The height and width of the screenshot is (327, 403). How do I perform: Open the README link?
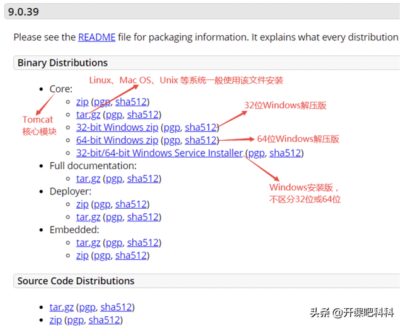pos(96,38)
